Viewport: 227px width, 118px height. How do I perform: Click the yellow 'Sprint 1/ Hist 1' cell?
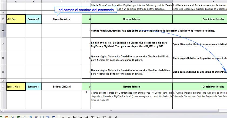pos(16,87)
